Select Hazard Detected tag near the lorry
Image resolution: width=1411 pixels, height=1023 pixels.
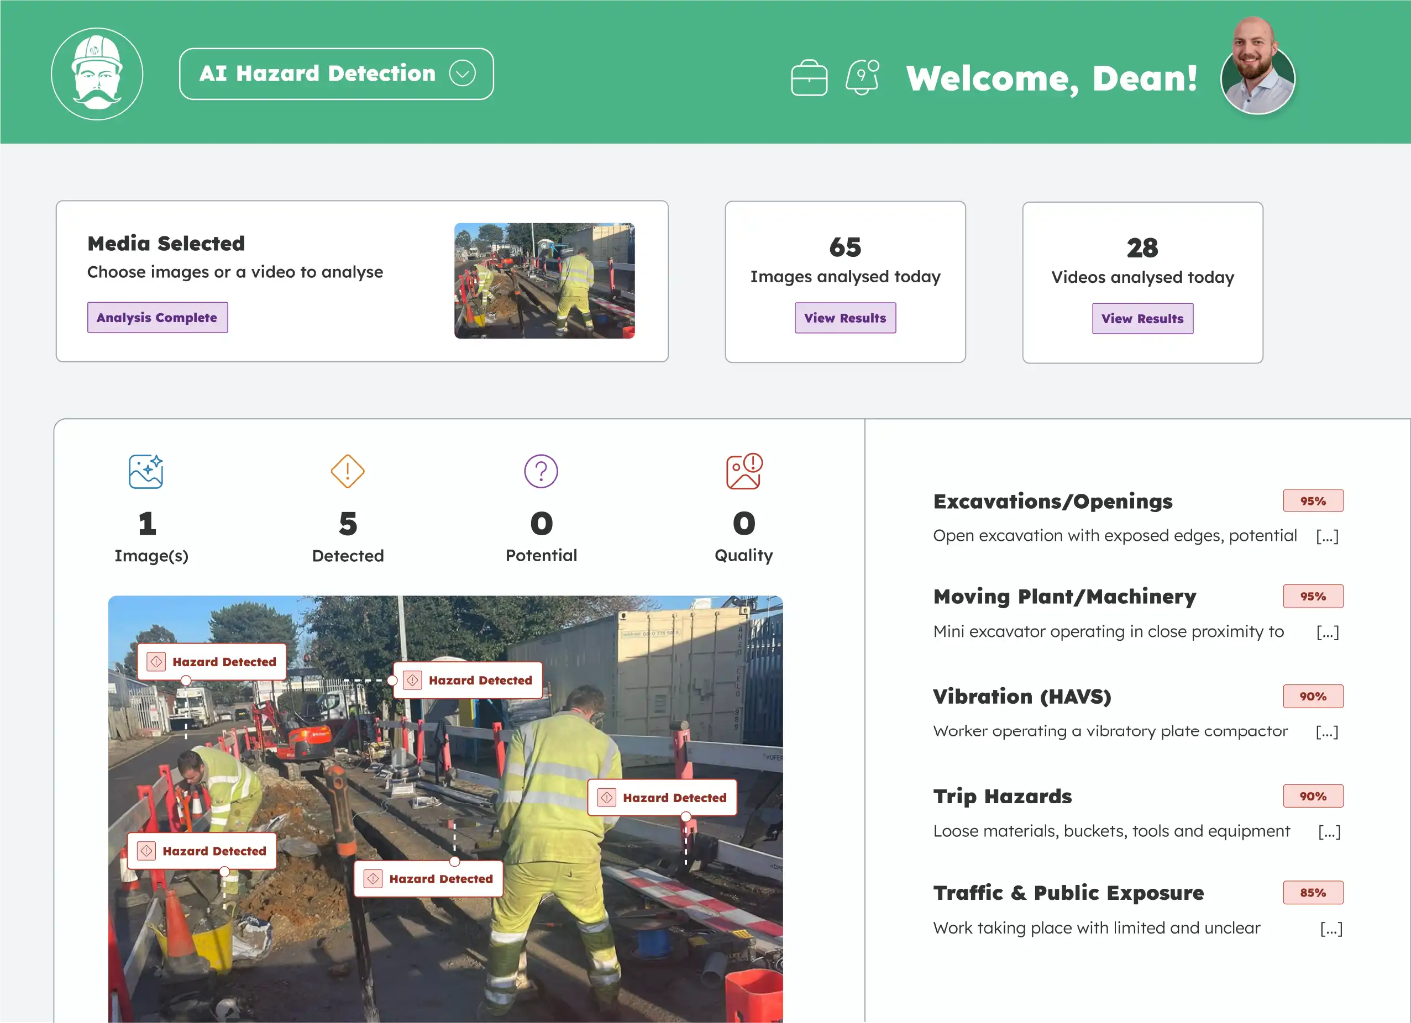[x=212, y=662]
